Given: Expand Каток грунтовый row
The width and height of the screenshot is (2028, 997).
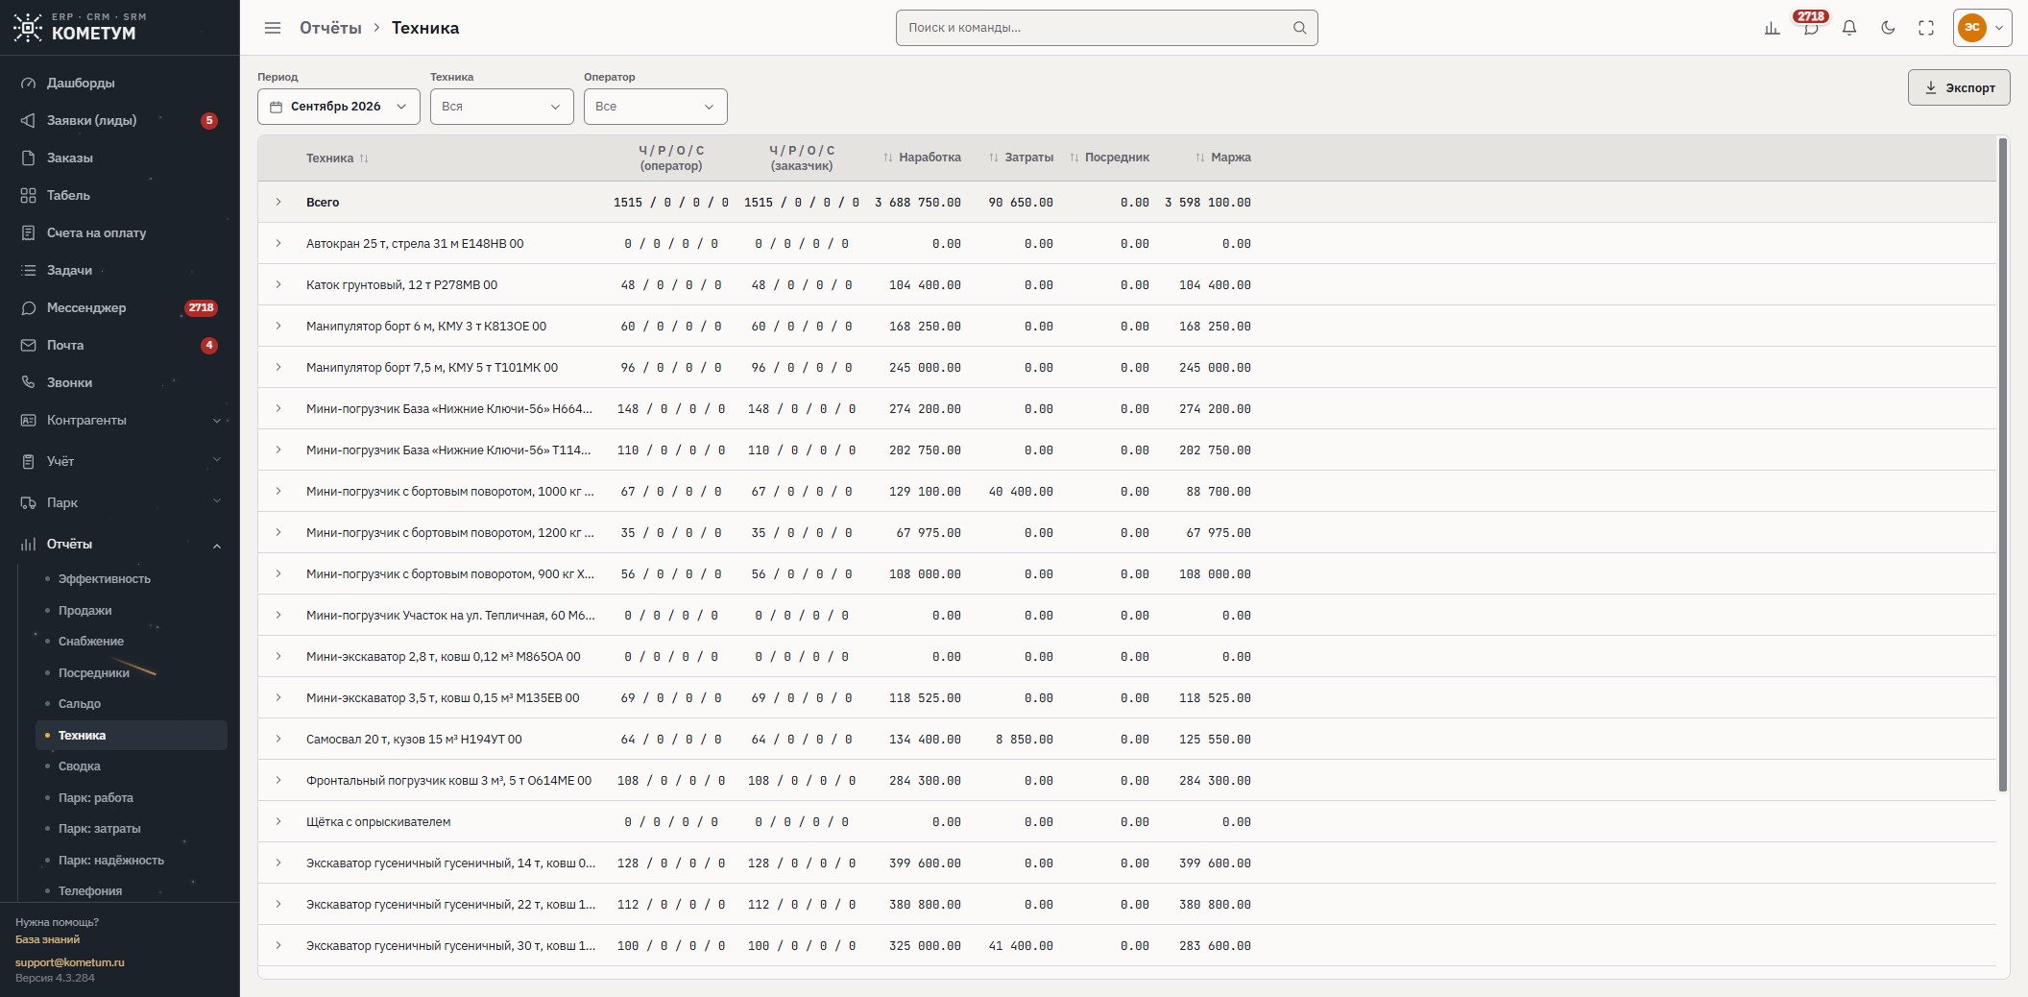Looking at the screenshot, I should 278,284.
